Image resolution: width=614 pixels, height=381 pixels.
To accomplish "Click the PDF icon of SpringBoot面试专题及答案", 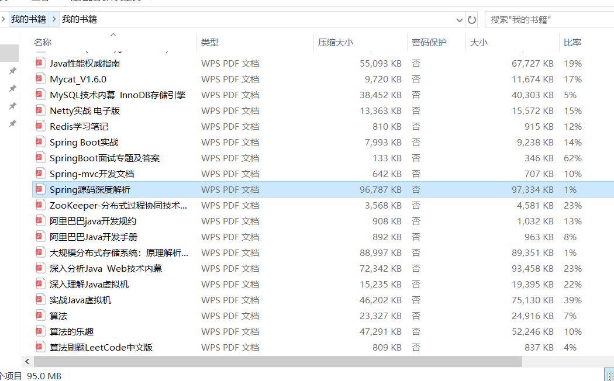I will [x=40, y=158].
